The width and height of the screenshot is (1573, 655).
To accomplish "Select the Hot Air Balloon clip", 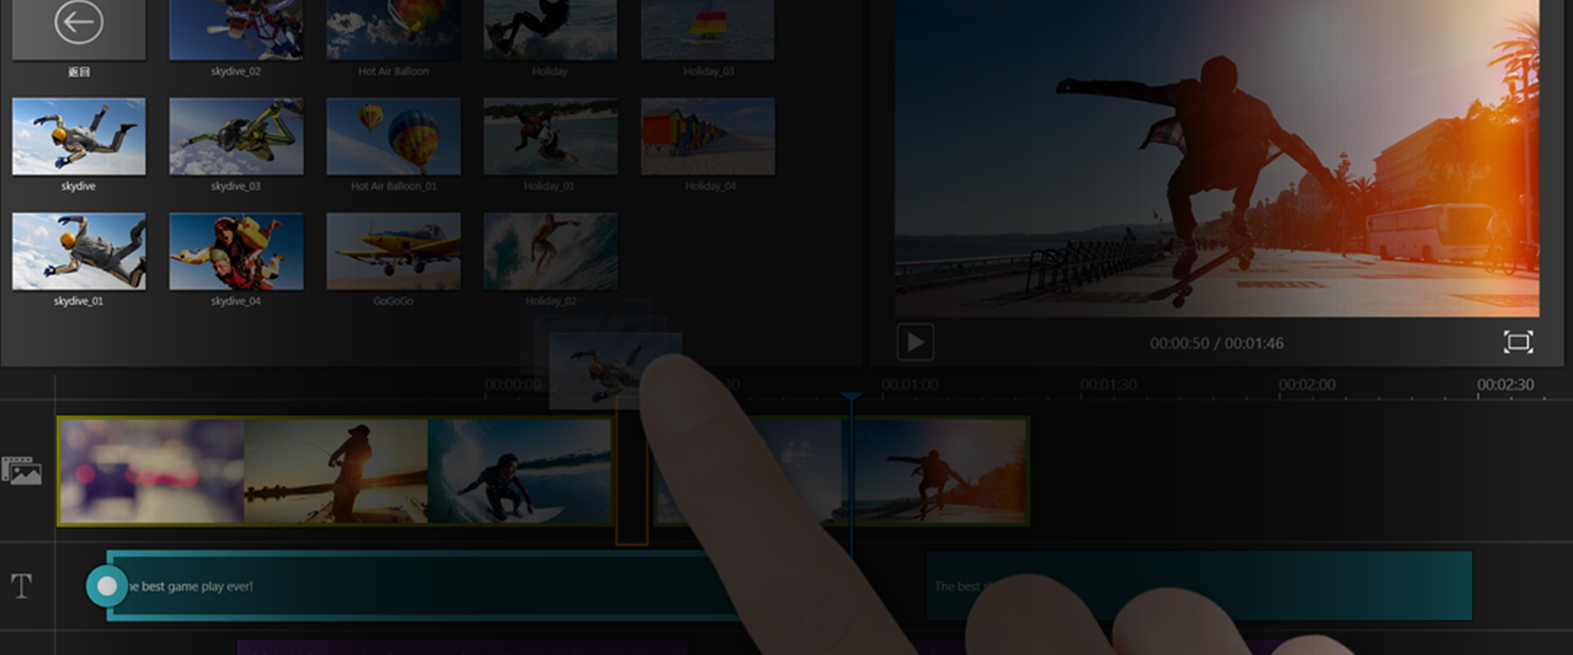I will pos(393,29).
